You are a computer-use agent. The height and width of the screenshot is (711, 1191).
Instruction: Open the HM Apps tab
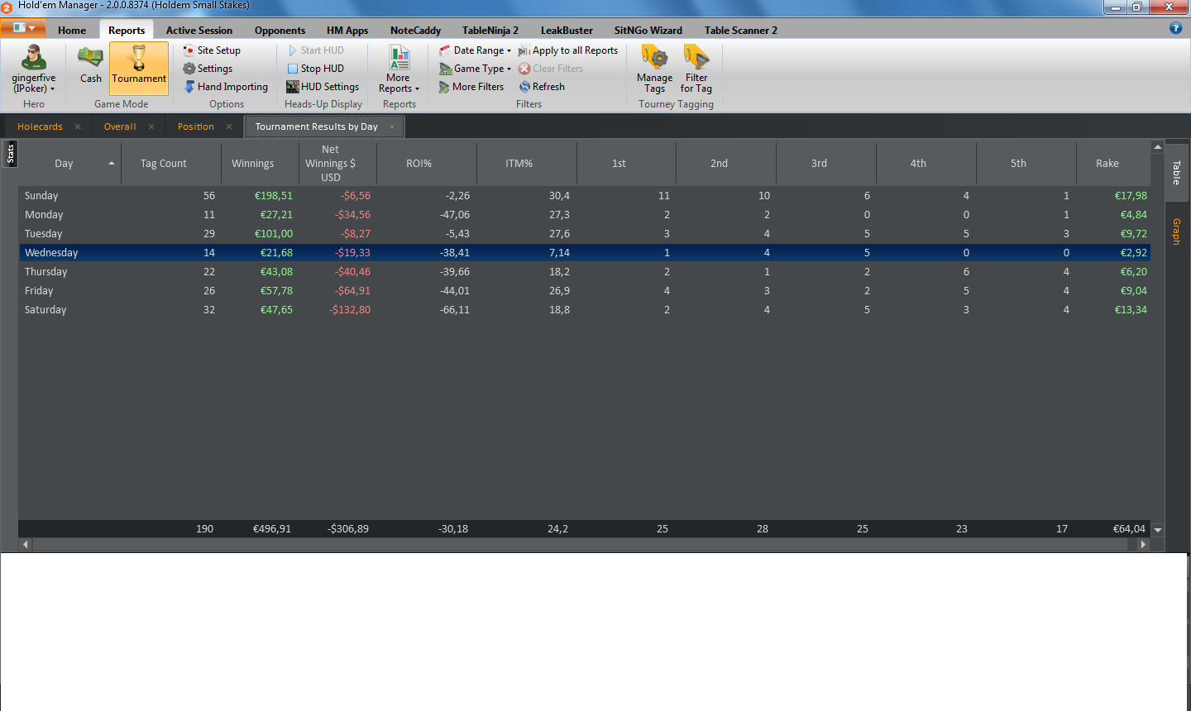347,31
